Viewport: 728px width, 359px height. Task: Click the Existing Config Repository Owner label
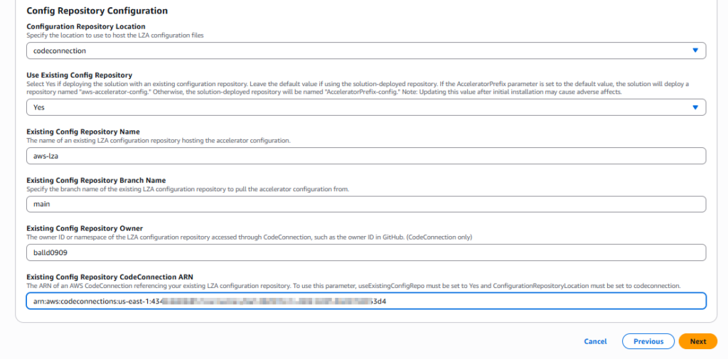coord(85,228)
